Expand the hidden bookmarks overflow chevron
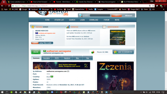The image size is (167, 94). [x=164, y=9]
